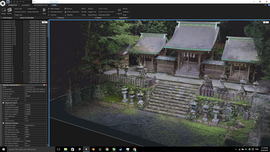Toggle the 1Ds view label in left panel

coord(45,22)
